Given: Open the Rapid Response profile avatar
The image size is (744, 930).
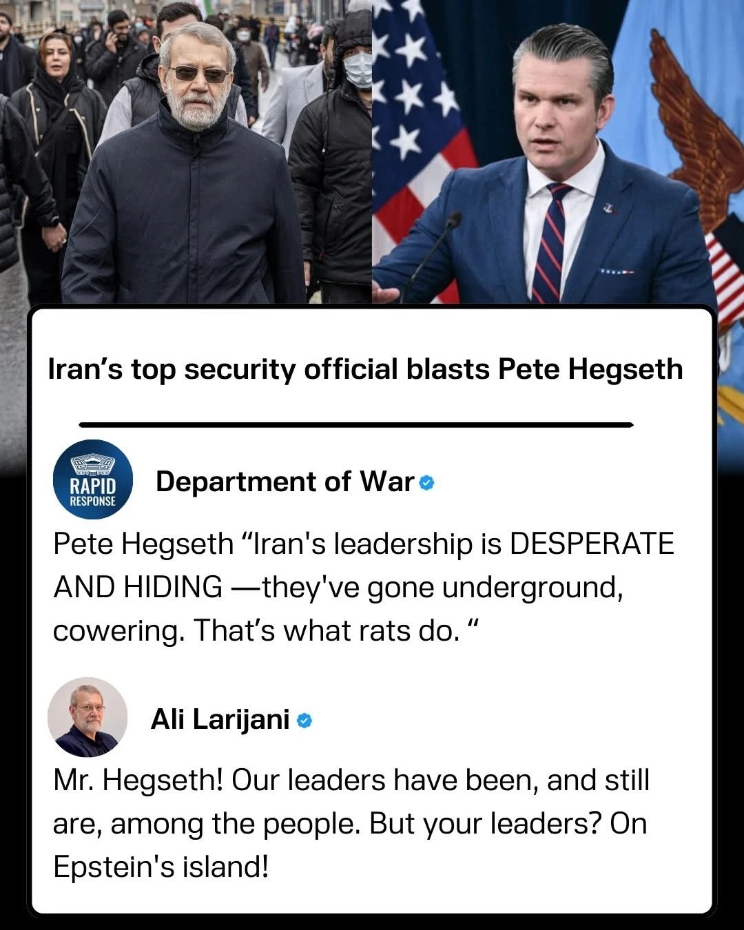Looking at the screenshot, I should (93, 479).
